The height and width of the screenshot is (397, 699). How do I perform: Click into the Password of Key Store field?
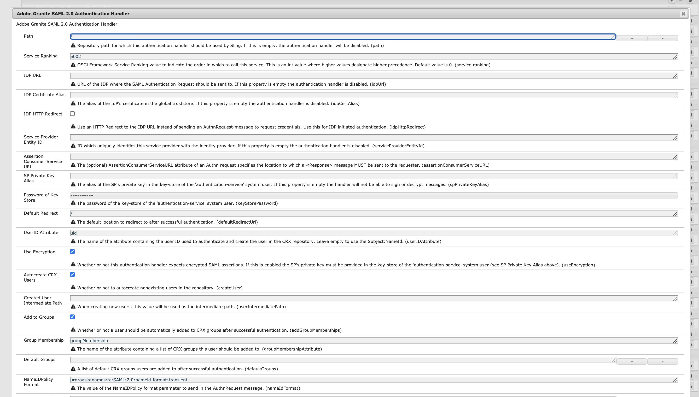coord(374,196)
